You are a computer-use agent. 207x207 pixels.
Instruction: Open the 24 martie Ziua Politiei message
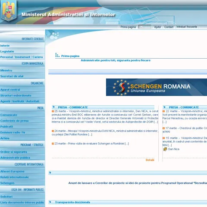[105, 133]
